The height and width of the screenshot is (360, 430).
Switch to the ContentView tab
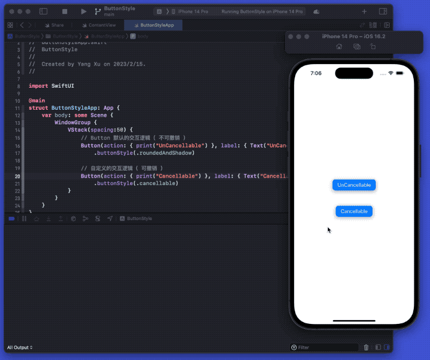[99, 25]
